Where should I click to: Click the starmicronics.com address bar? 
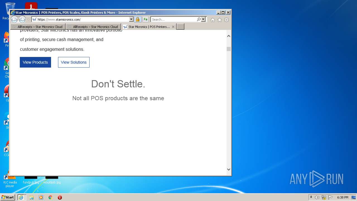point(80,20)
